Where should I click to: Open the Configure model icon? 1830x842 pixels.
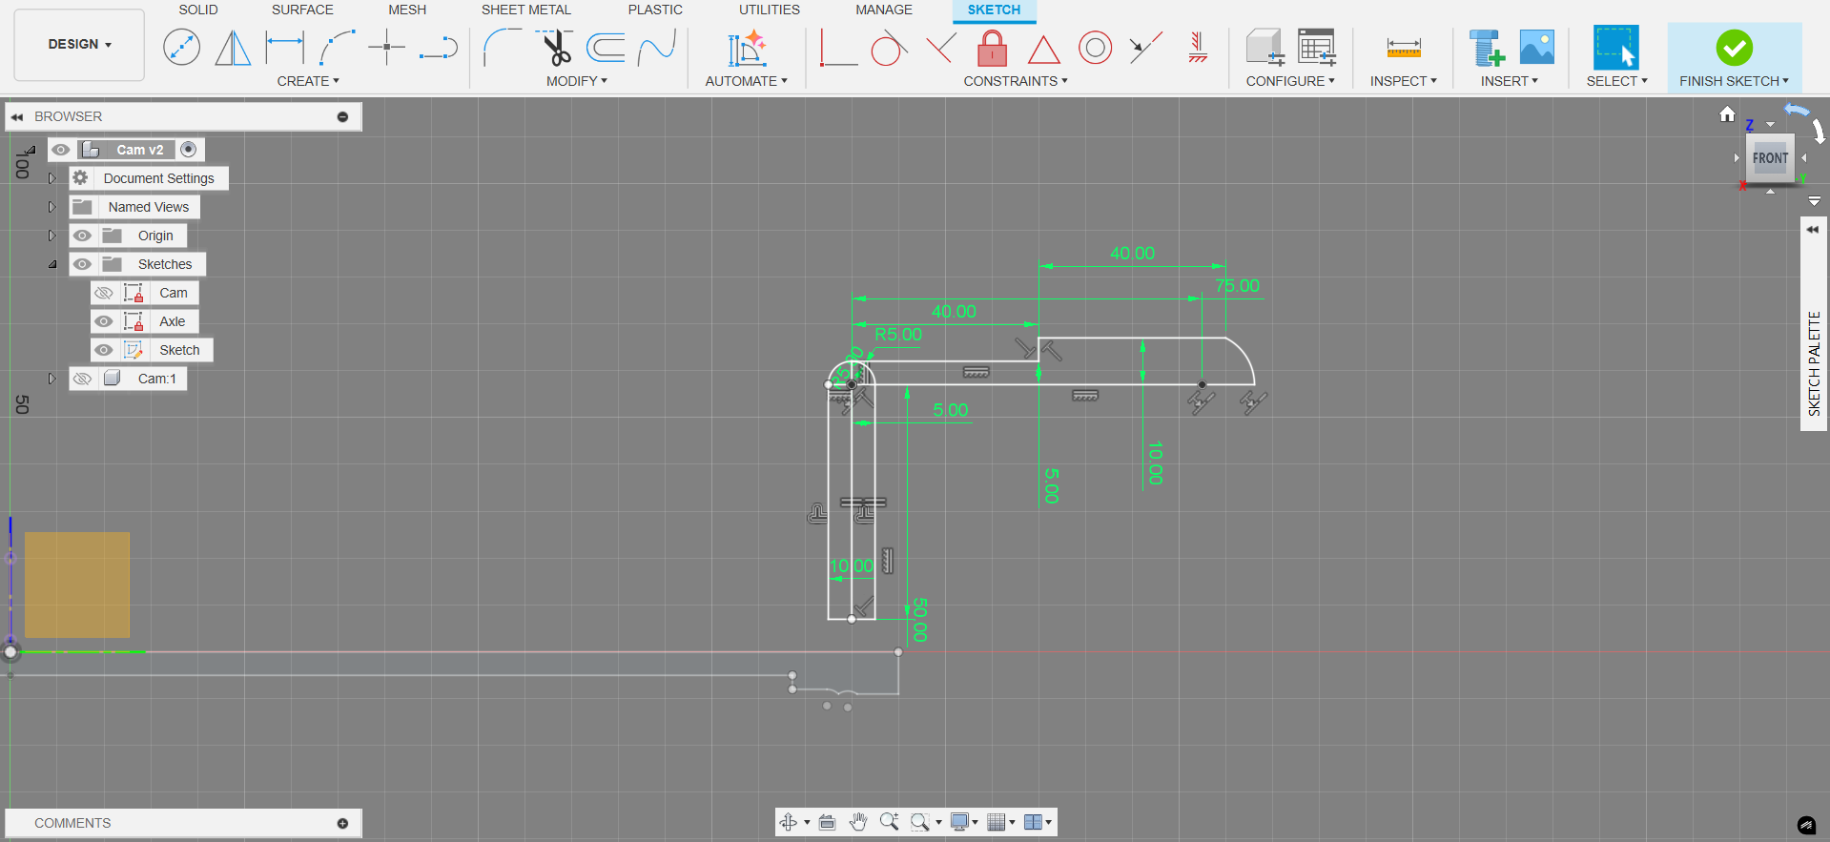tap(1265, 47)
